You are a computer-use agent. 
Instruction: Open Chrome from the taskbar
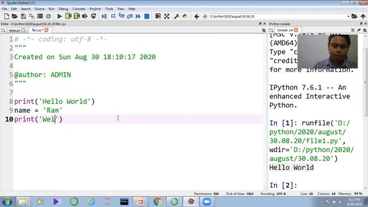click(157, 202)
